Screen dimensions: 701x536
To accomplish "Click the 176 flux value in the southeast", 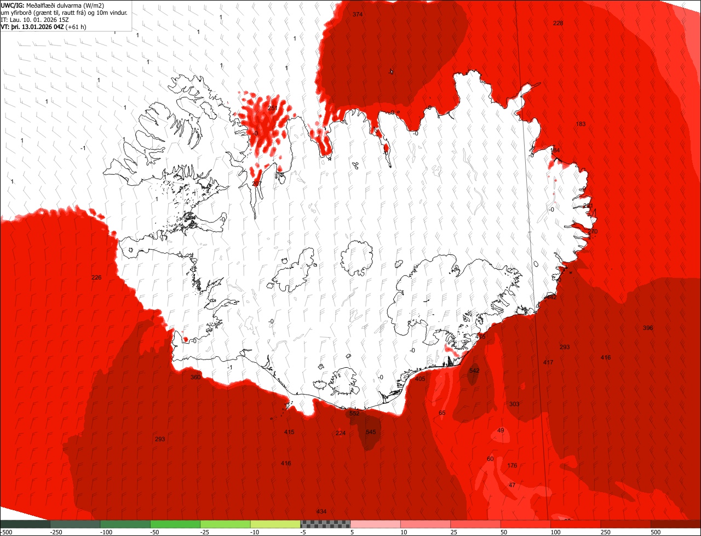I will [512, 465].
